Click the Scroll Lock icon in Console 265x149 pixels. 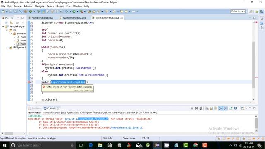212,108
